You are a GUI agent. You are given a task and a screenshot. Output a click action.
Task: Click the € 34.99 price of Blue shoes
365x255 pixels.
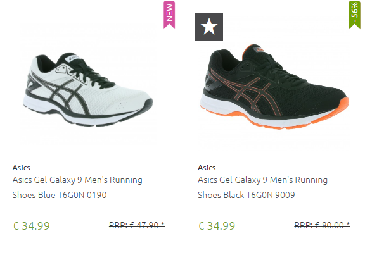31,226
